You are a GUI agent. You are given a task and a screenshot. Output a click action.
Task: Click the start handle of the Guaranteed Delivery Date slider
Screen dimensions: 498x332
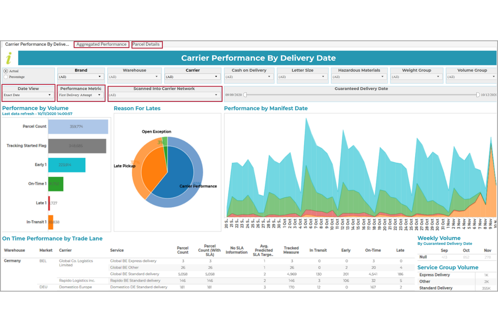coord(245,95)
